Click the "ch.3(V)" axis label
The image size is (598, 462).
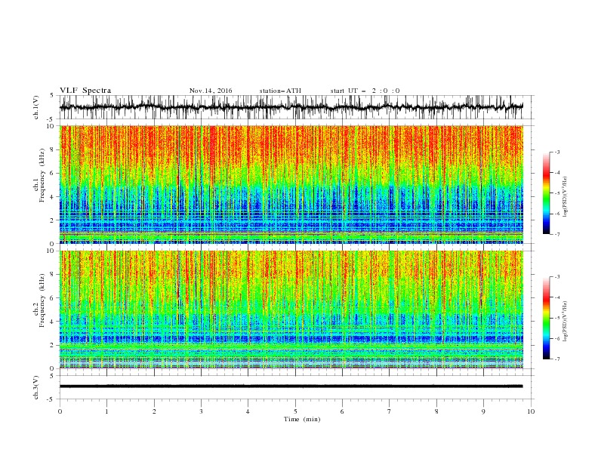point(36,387)
